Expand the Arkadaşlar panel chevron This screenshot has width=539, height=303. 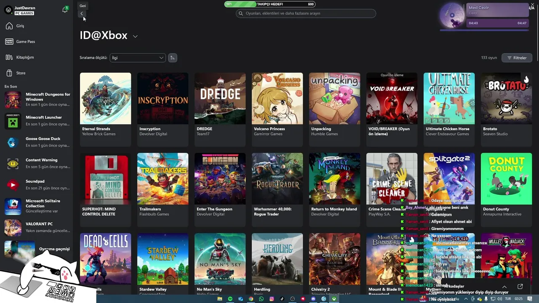(x=504, y=287)
